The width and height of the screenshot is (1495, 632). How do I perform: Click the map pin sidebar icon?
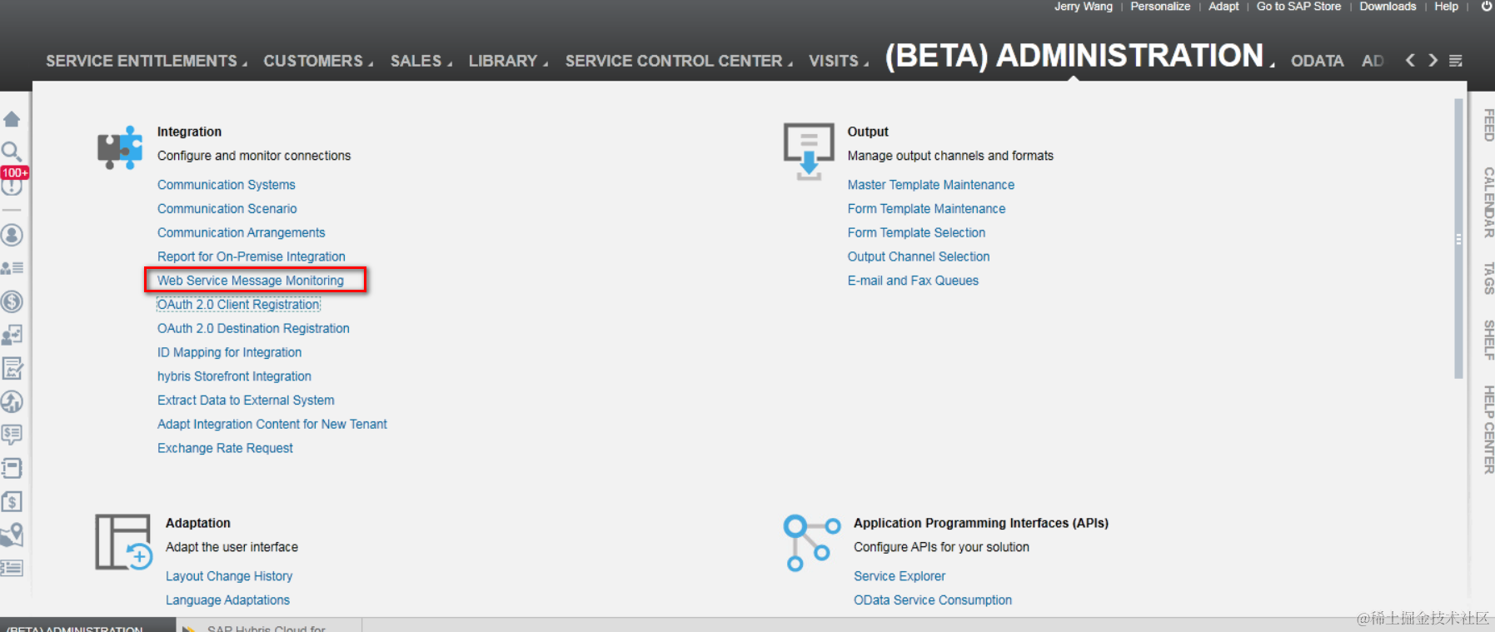(x=12, y=535)
